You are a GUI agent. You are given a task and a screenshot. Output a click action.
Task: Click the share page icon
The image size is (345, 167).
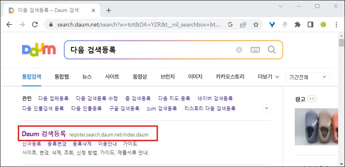243,24
